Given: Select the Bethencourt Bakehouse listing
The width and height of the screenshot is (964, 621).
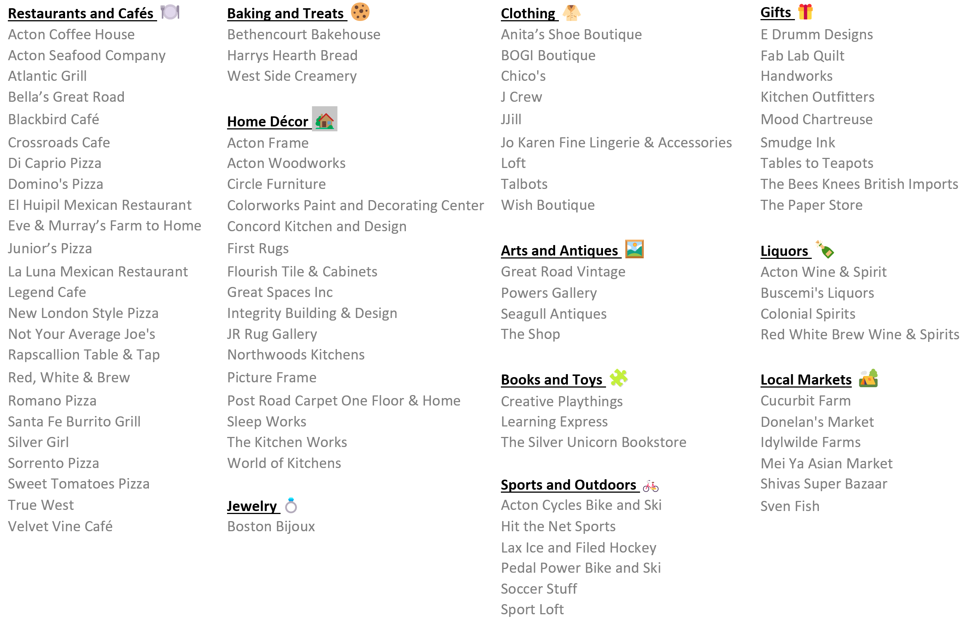Looking at the screenshot, I should [x=304, y=34].
